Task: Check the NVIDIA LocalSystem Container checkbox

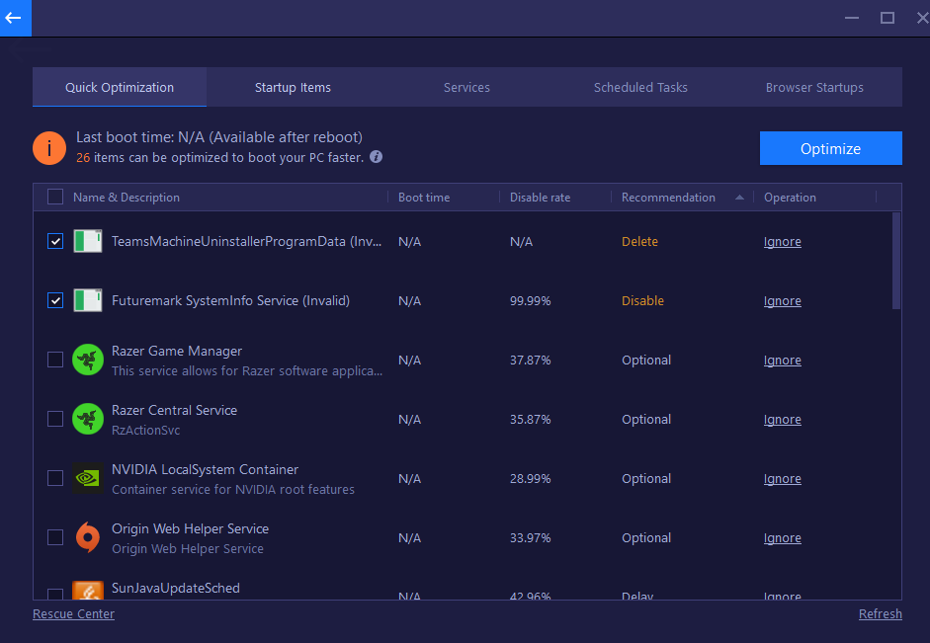Action: pyautogui.click(x=55, y=478)
